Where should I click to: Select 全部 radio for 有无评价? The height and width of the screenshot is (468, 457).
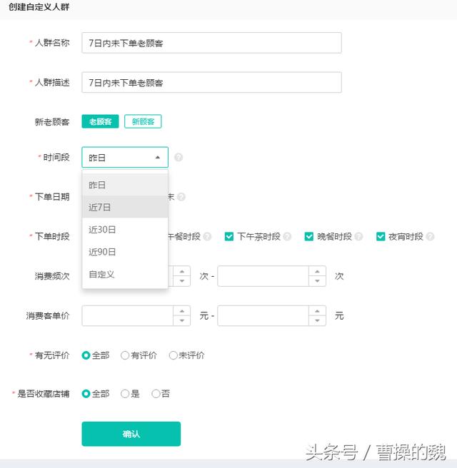[86, 355]
